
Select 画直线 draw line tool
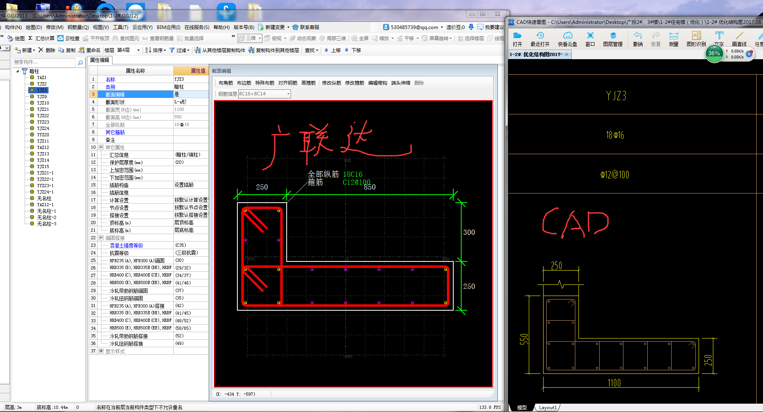click(x=739, y=39)
